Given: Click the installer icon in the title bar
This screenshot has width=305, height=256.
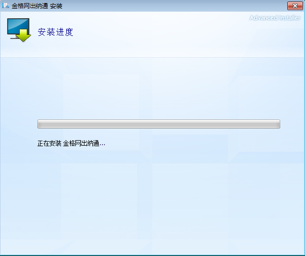Looking at the screenshot, I should [x=6, y=6].
